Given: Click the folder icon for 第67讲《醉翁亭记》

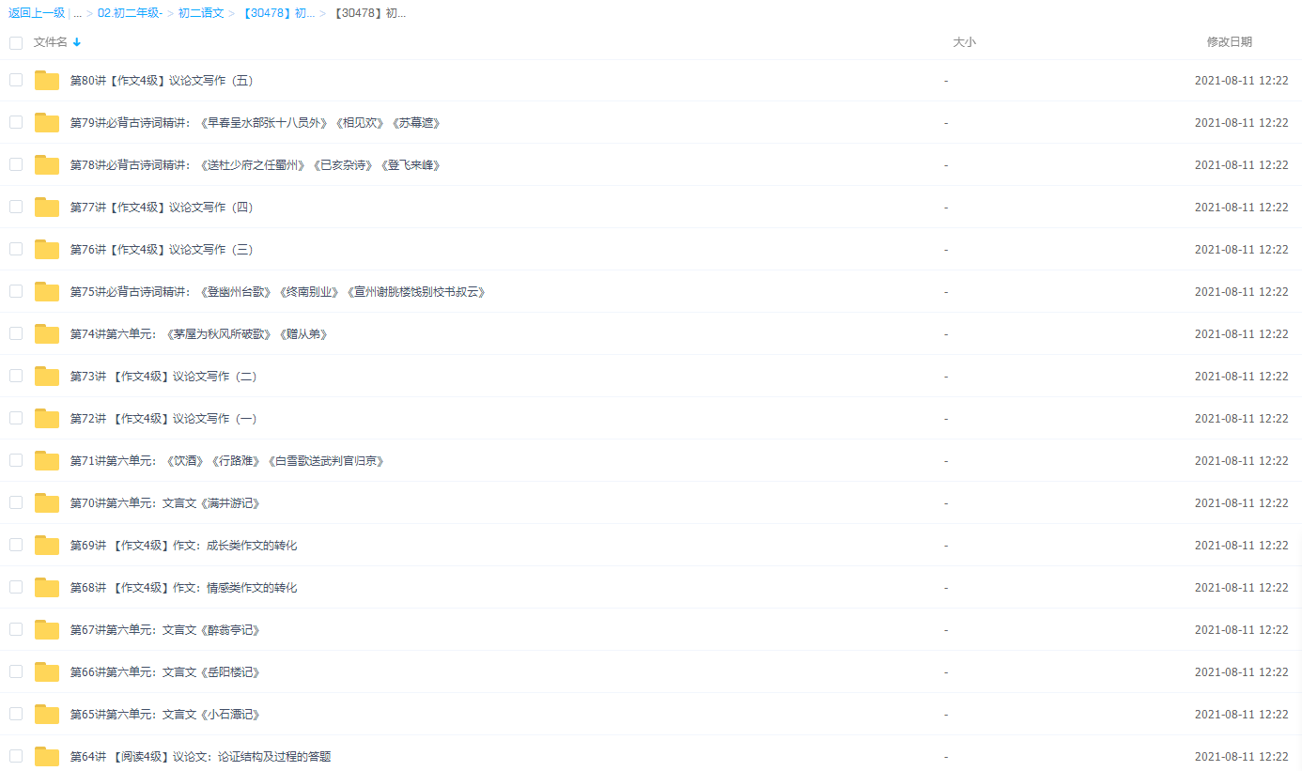Looking at the screenshot, I should coord(46,629).
